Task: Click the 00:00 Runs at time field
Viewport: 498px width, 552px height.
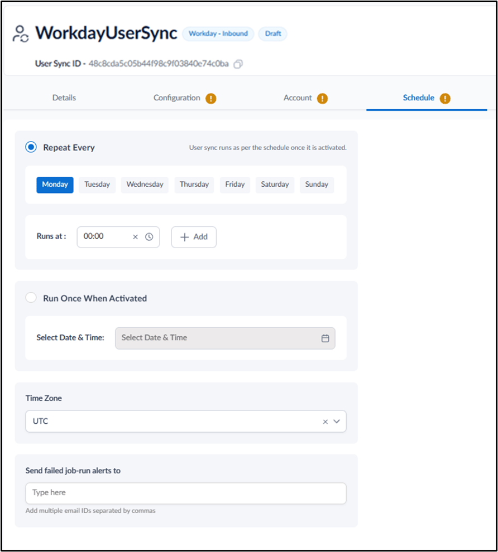Action: coord(118,237)
